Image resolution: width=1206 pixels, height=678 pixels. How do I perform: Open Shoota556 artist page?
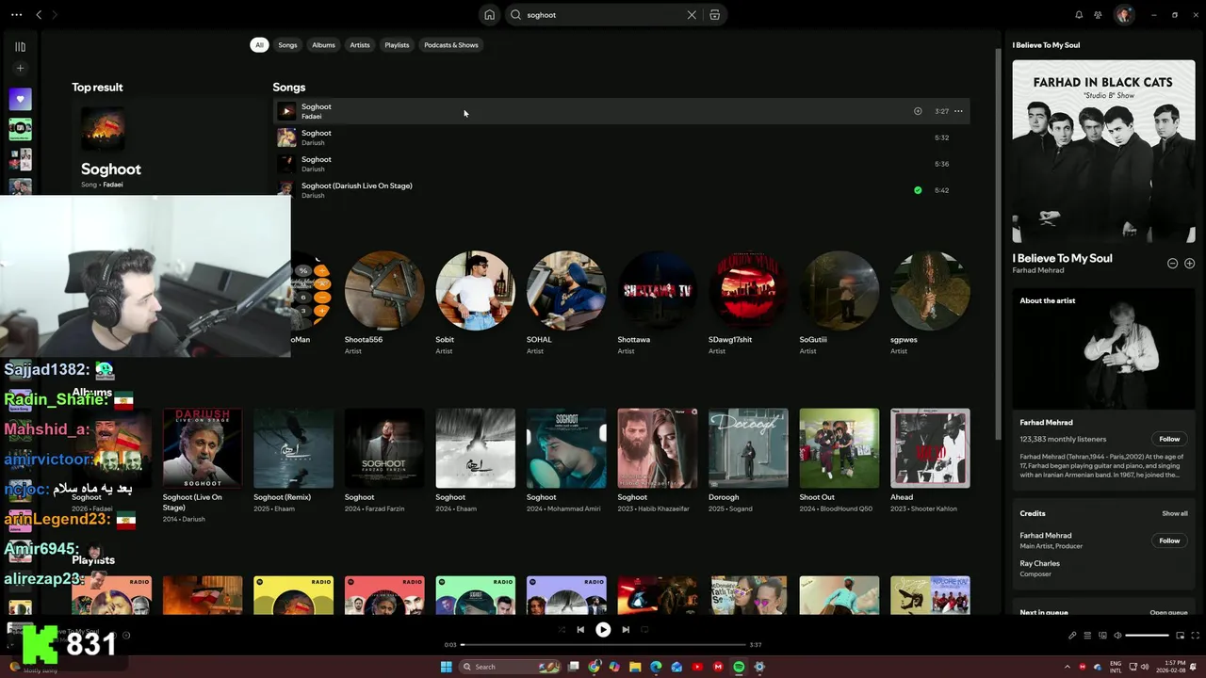coord(384,303)
